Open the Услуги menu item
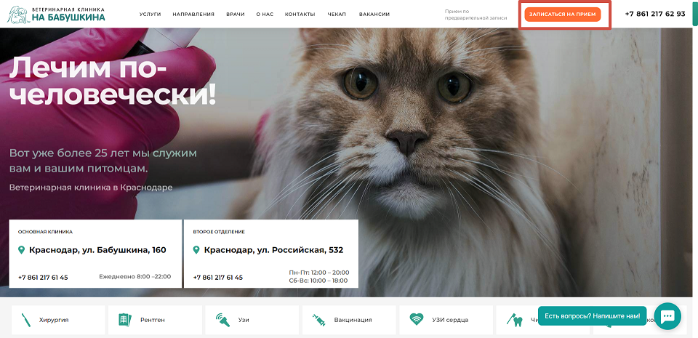 point(150,15)
